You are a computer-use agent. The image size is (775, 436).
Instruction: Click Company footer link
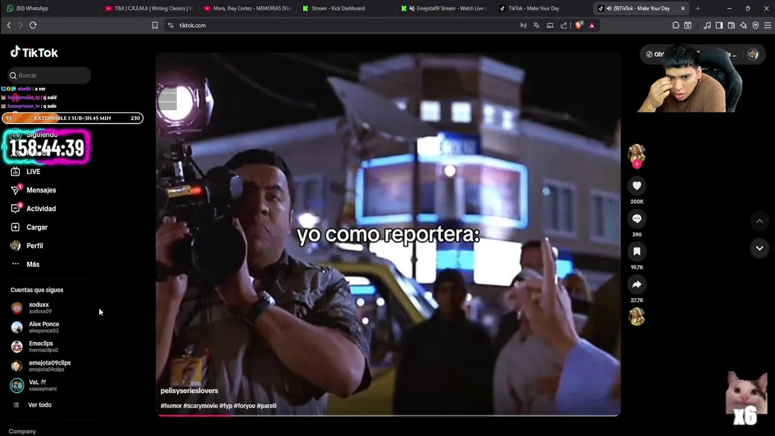pos(22,431)
